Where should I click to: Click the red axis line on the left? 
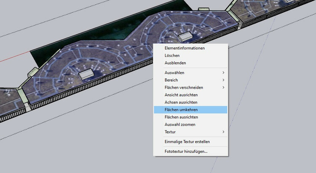13,58
